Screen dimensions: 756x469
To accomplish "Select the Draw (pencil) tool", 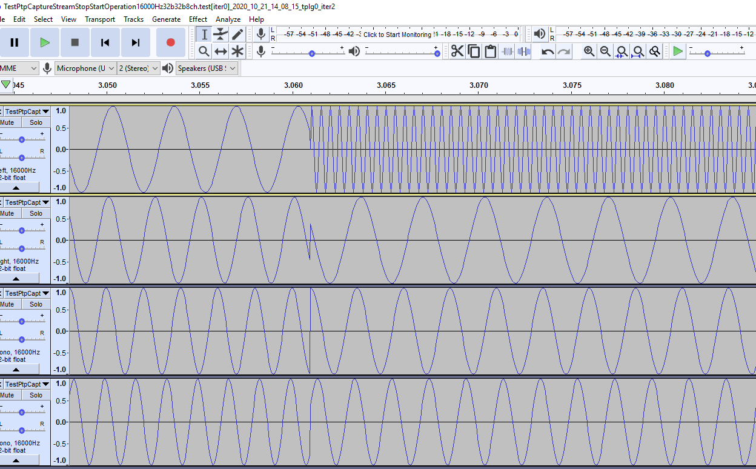I will pos(237,35).
